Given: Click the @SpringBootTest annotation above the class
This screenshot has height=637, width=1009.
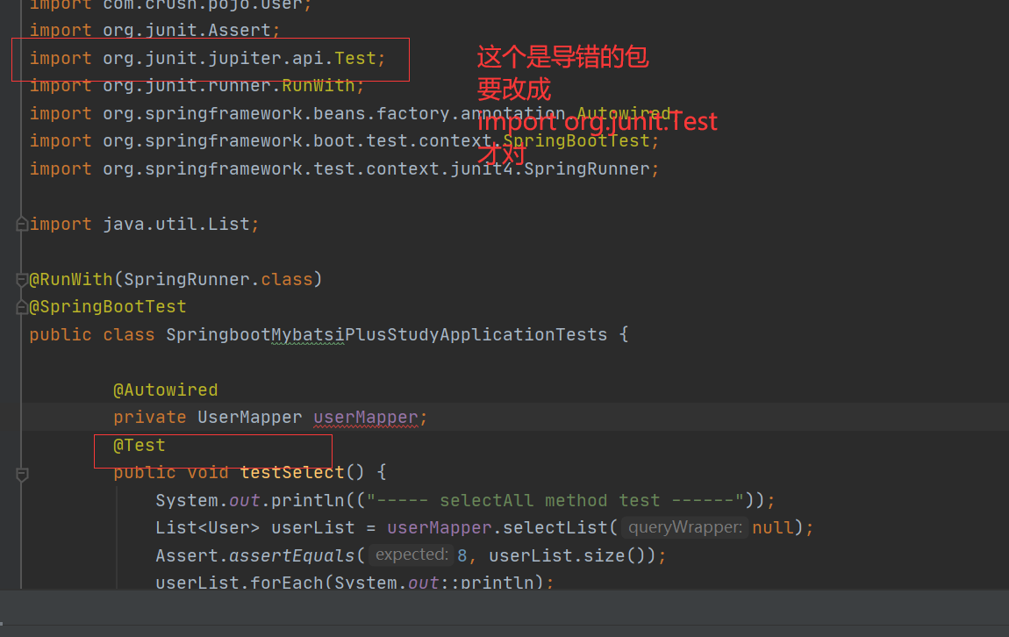Looking at the screenshot, I should [x=107, y=307].
